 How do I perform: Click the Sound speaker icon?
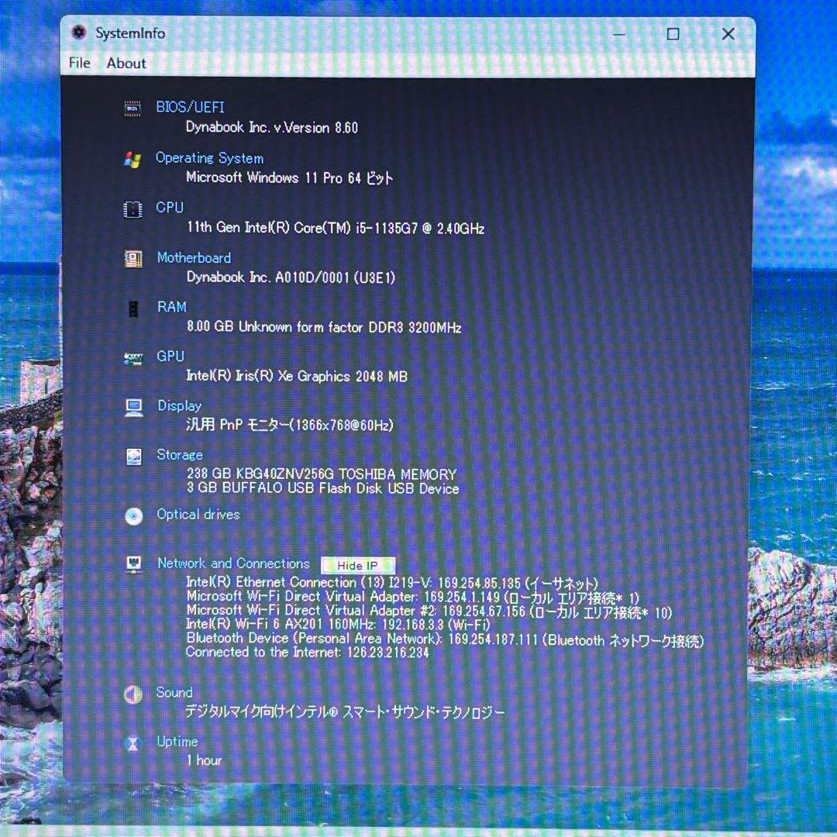point(133,694)
